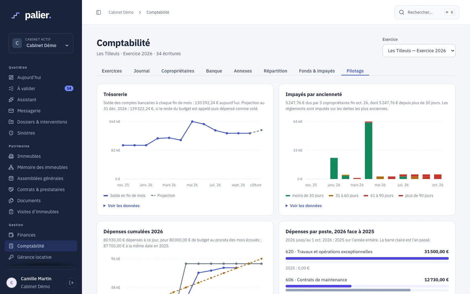The image size is (470, 294).
Task: Click the Solde en fin de mois legend swatch
Action: pyautogui.click(x=106, y=196)
